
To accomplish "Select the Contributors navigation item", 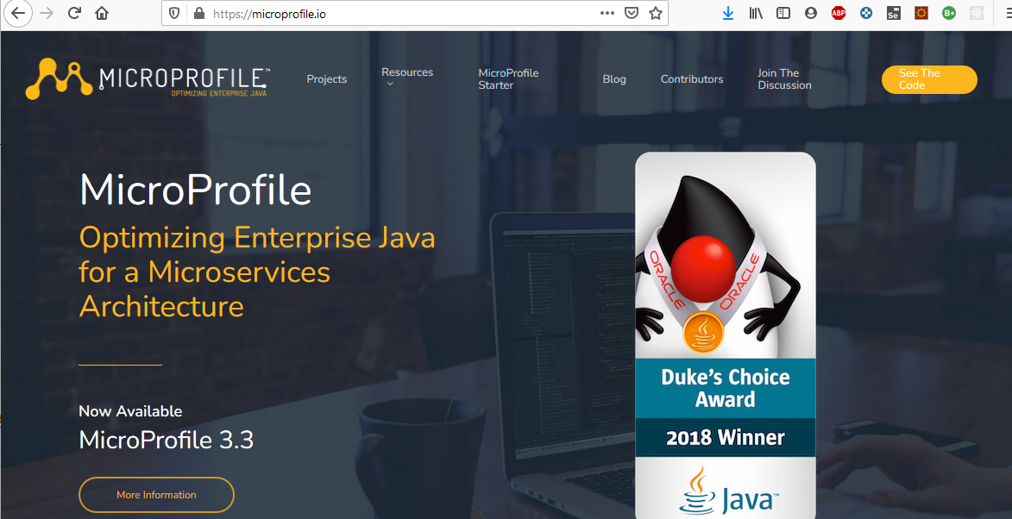I will coord(691,78).
